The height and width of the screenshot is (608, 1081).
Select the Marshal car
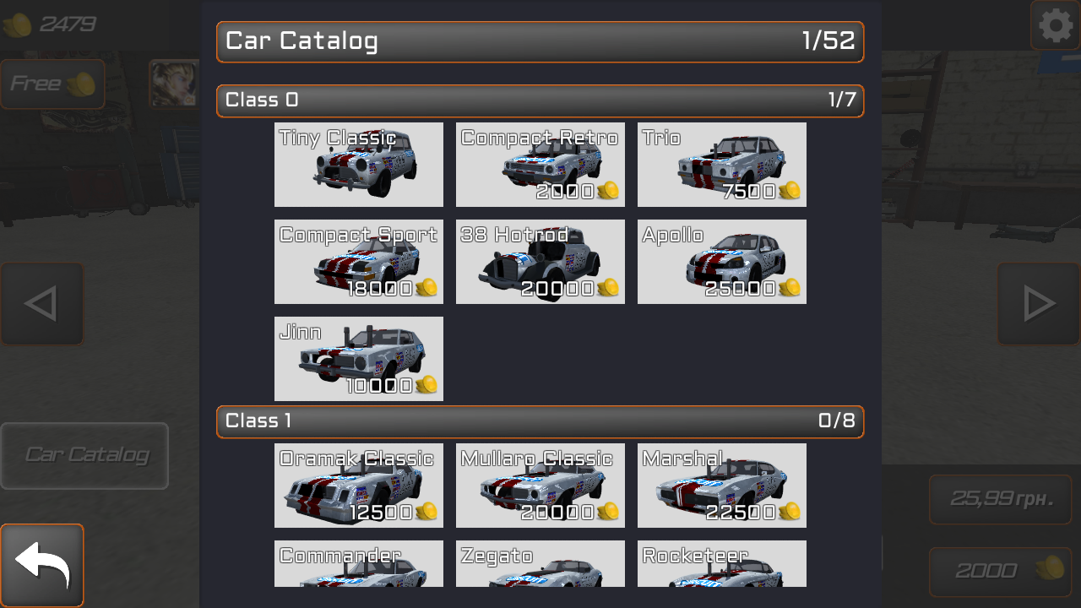pyautogui.click(x=722, y=486)
